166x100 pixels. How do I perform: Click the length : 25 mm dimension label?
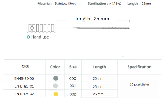pos(92,19)
